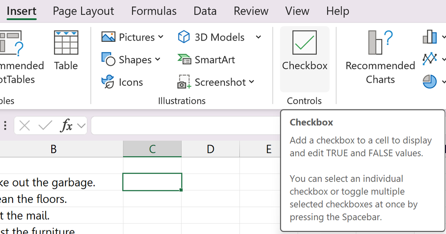Viewport: 446px width, 234px height.
Task: Click the 3D Models icon
Action: click(x=184, y=37)
